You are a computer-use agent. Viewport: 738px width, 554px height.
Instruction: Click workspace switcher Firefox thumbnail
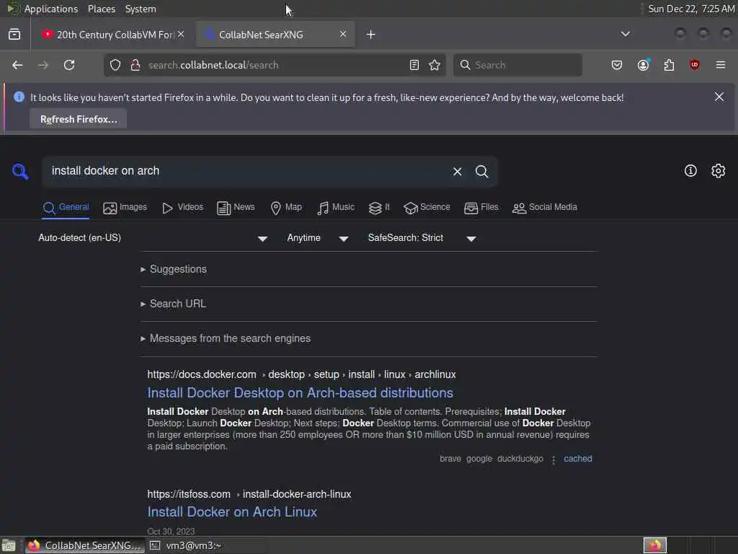(x=655, y=545)
